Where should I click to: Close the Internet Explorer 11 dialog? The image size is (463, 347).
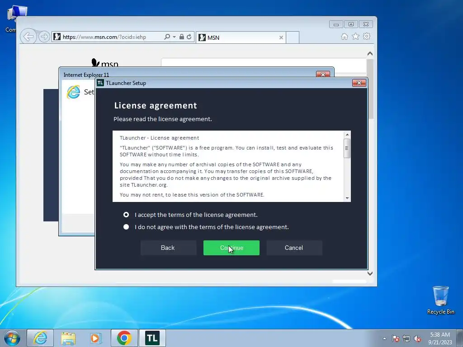click(323, 75)
